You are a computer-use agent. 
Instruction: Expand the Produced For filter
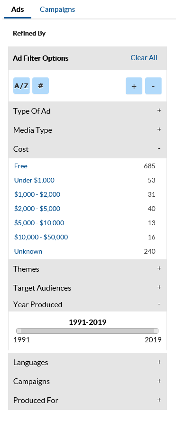(87, 400)
